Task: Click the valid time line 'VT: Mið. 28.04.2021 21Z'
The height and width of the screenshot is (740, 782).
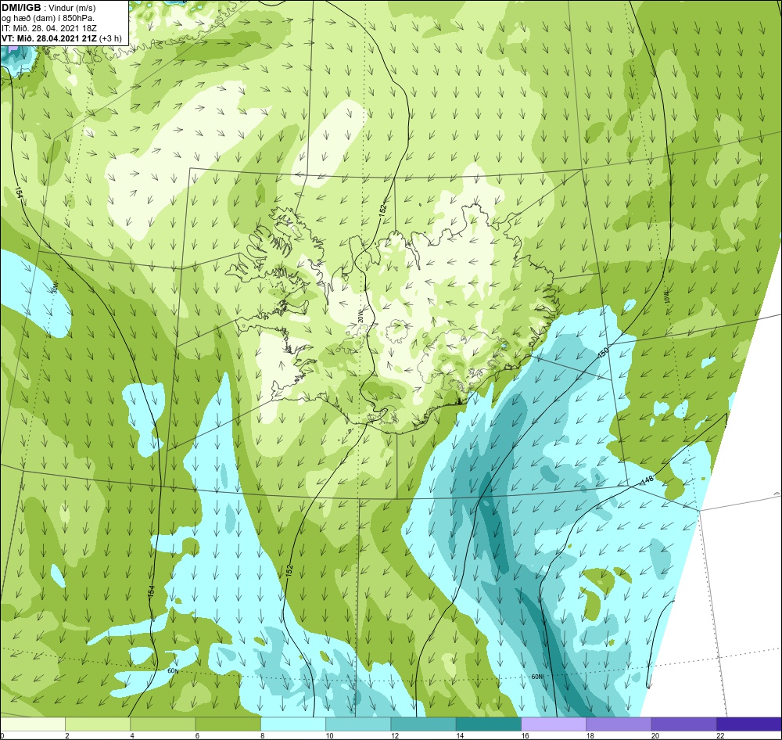Action: pyautogui.click(x=50, y=38)
